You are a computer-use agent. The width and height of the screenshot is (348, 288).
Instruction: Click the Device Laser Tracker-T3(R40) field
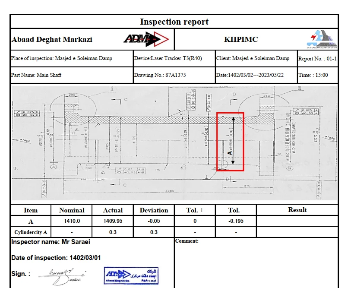point(174,58)
